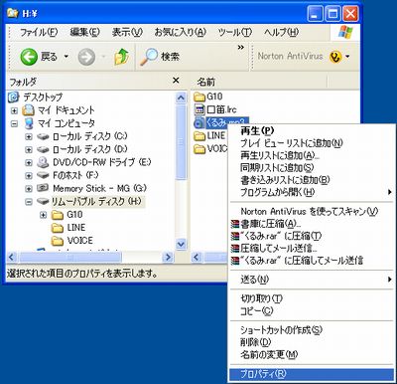The image size is (397, 384).
Task: Click the ローカル ディスク (D:) drive icon
Action: [43, 149]
